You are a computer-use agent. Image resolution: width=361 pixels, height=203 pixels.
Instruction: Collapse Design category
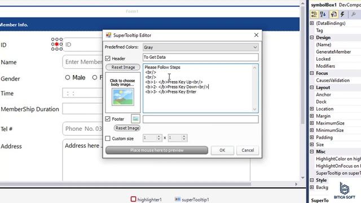click(x=312, y=37)
